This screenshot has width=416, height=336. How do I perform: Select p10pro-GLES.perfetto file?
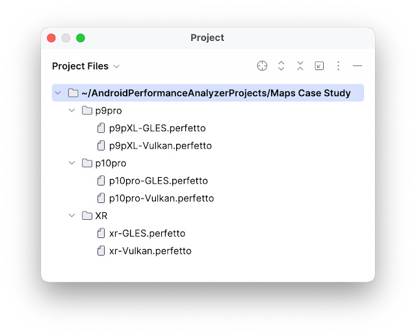[x=159, y=181]
